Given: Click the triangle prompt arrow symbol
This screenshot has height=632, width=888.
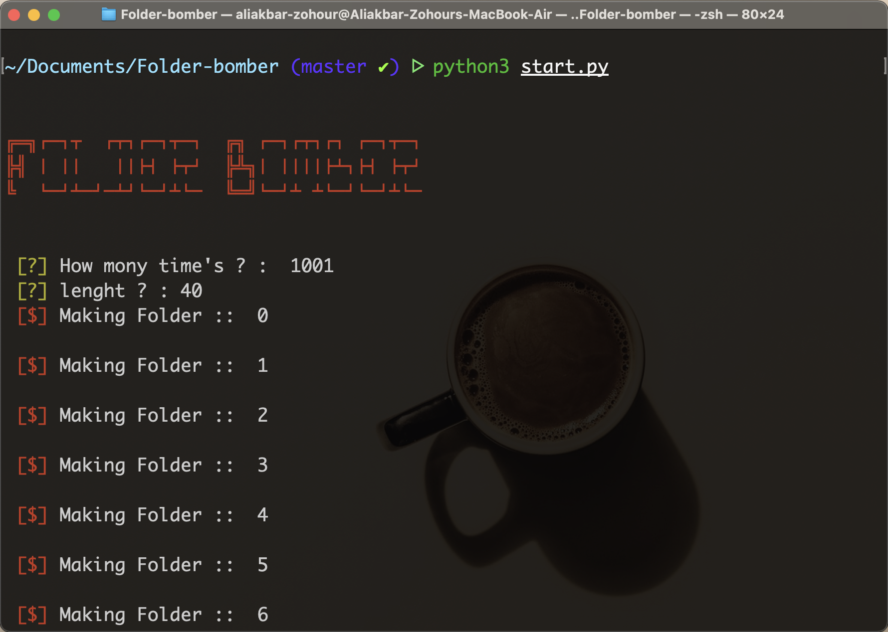Looking at the screenshot, I should coord(418,66).
